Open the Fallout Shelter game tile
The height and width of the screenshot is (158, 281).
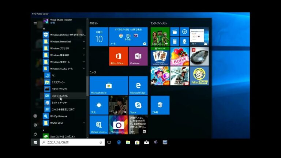click(x=199, y=76)
